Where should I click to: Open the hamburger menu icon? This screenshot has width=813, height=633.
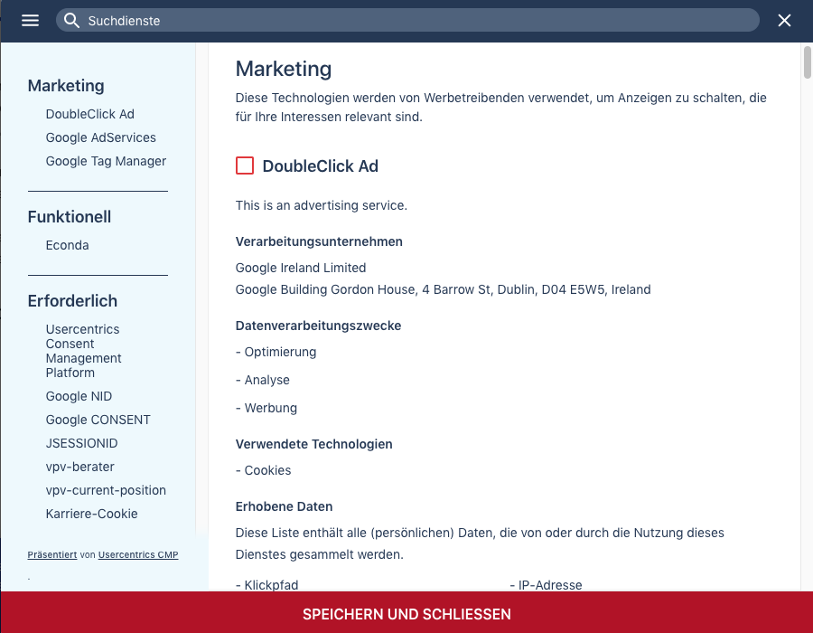point(30,20)
